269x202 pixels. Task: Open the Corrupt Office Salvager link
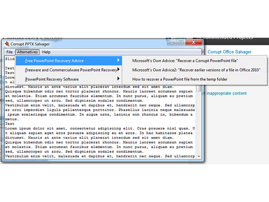[x=229, y=52]
